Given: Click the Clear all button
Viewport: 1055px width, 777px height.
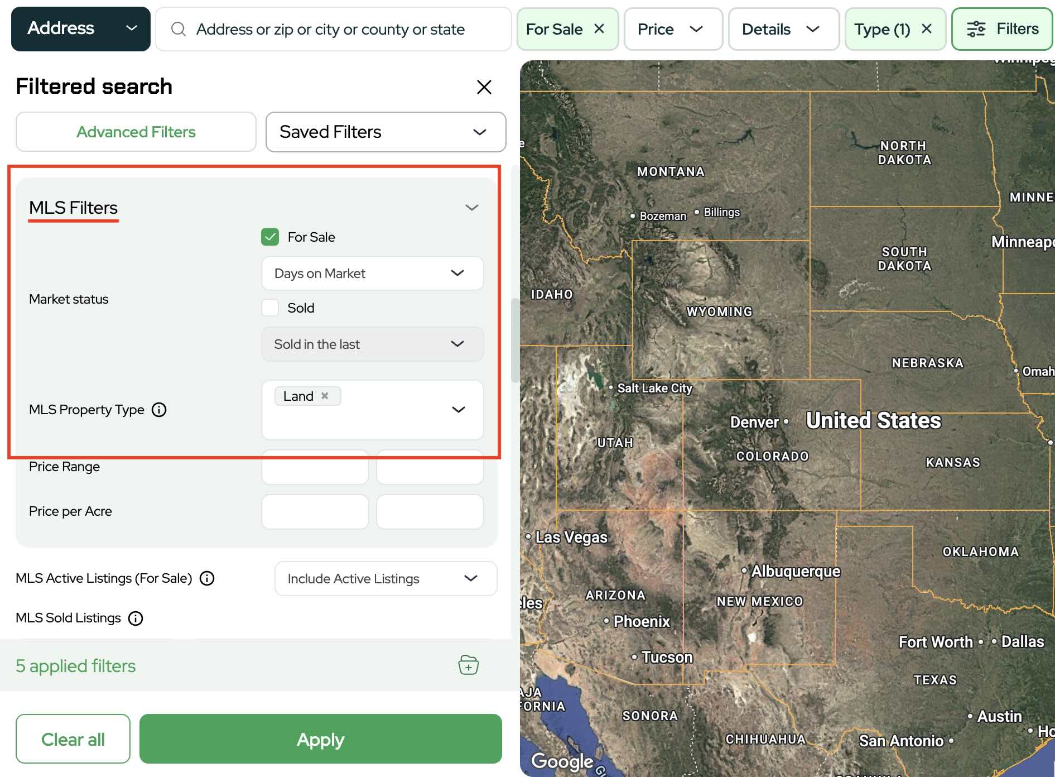Looking at the screenshot, I should coord(73,739).
